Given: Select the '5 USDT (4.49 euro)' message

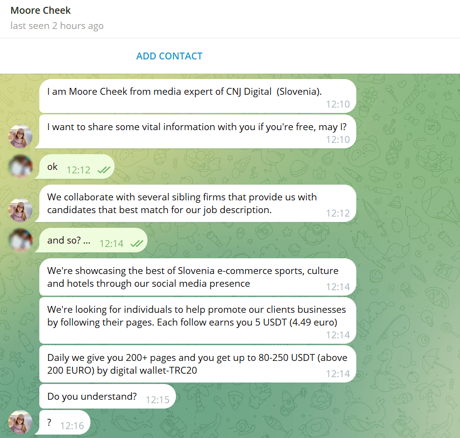Looking at the screenshot, I should 198,321.
